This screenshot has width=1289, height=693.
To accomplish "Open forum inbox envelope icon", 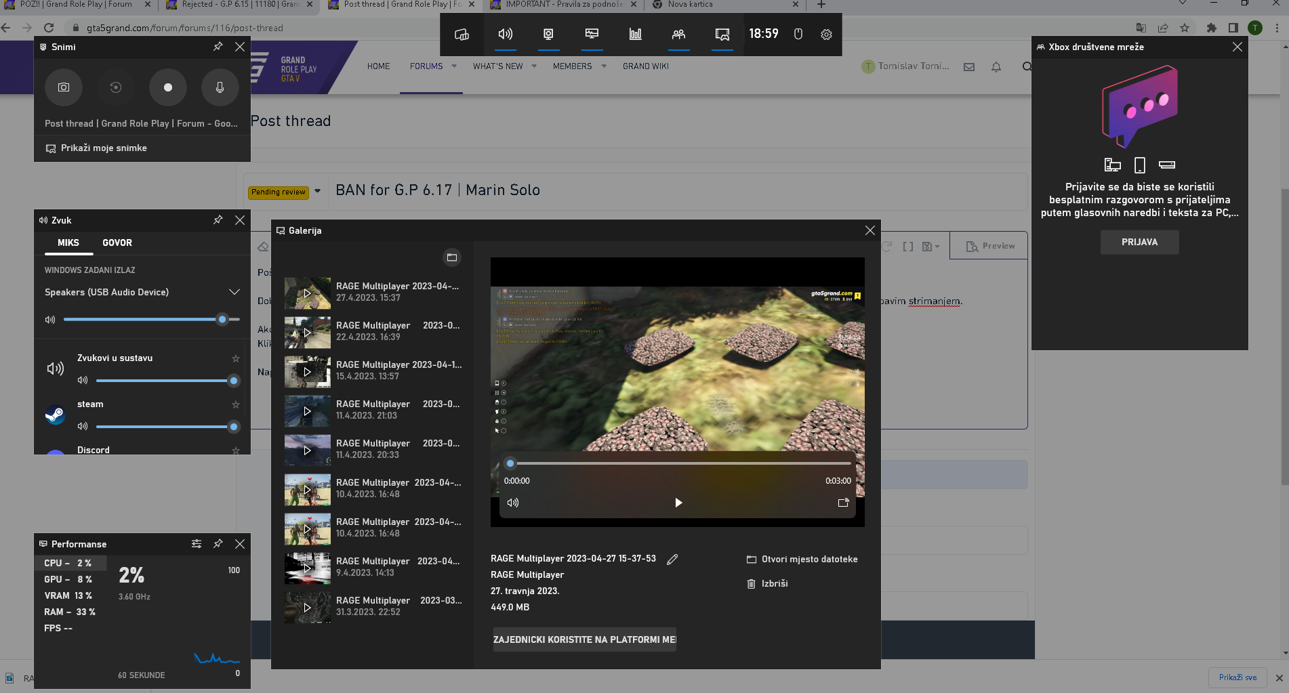I will click(x=969, y=67).
